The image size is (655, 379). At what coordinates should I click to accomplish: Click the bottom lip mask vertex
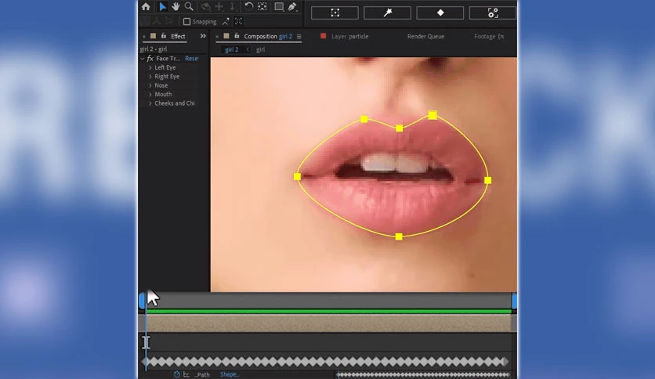point(399,236)
